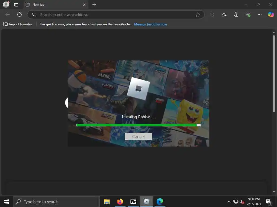Click Import favorites
Screen dimensions: 277x207
click(x=18, y=24)
